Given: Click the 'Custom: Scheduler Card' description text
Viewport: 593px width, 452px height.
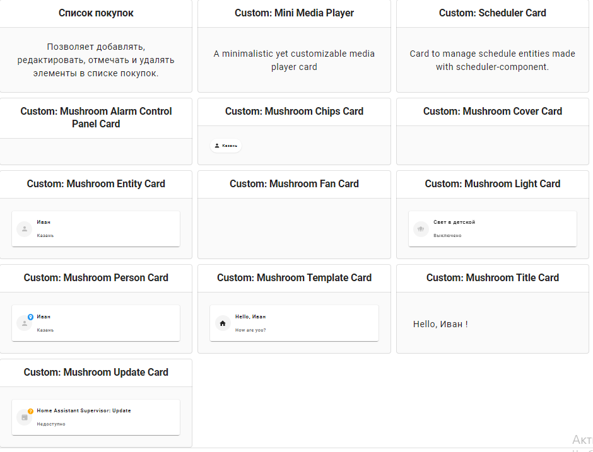Looking at the screenshot, I should 493,60.
